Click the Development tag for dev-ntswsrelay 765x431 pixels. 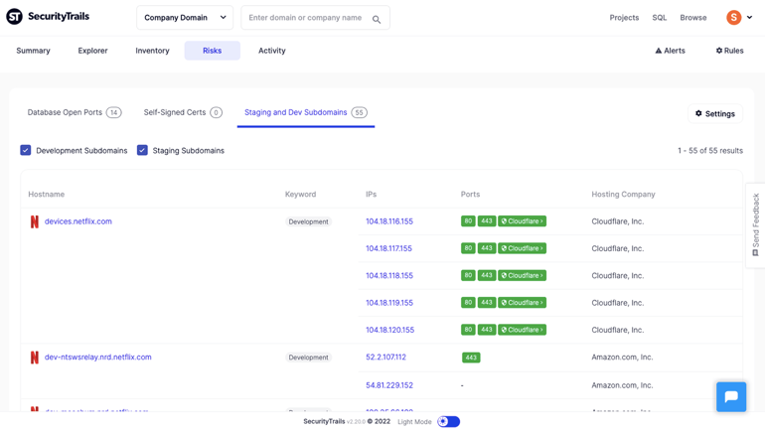click(308, 358)
